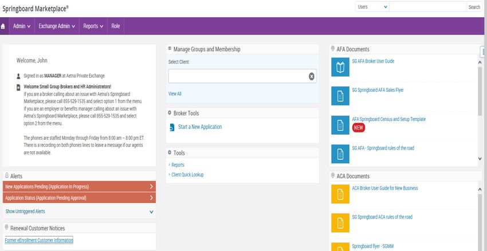Click the Broker Tools header icon
Image resolution: width=487 pixels, height=251 pixels.
click(170, 113)
